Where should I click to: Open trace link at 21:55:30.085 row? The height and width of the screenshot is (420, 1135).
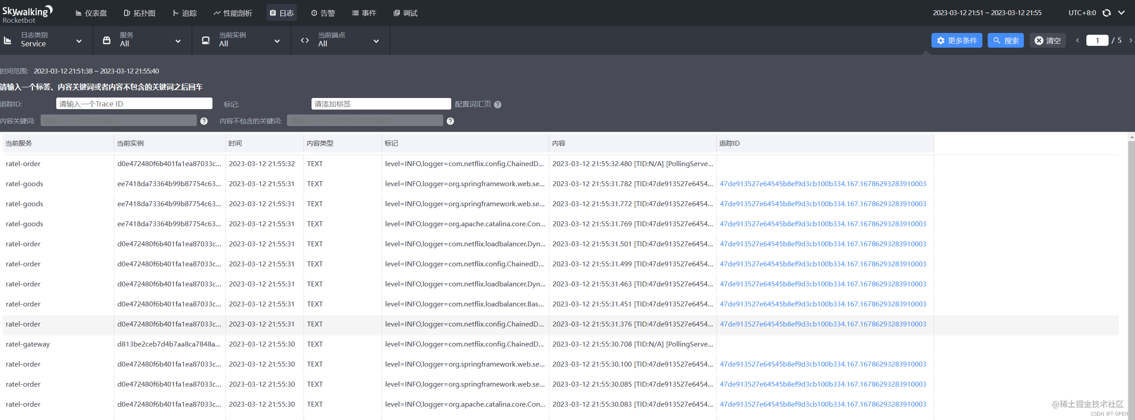pyautogui.click(x=823, y=384)
